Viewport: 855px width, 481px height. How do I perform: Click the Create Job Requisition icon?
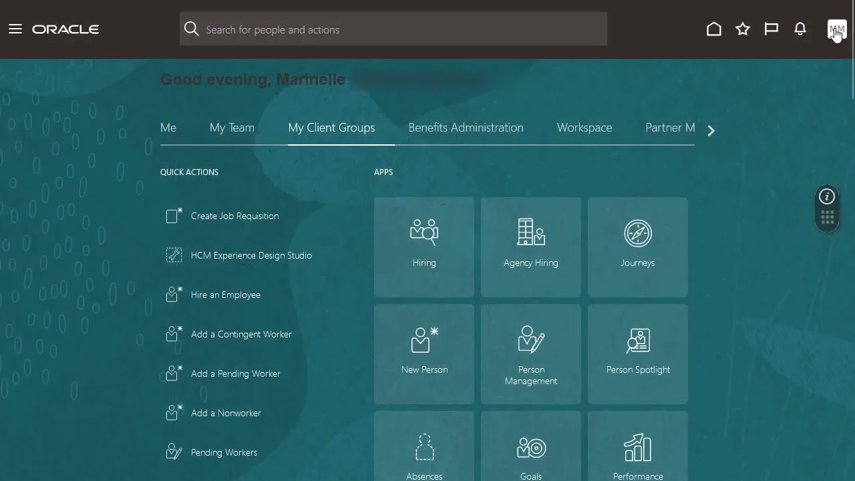(174, 215)
